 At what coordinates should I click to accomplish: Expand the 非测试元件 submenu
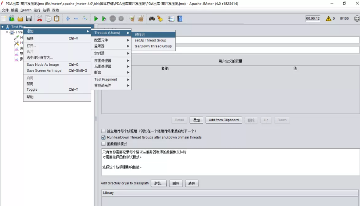pos(111,85)
